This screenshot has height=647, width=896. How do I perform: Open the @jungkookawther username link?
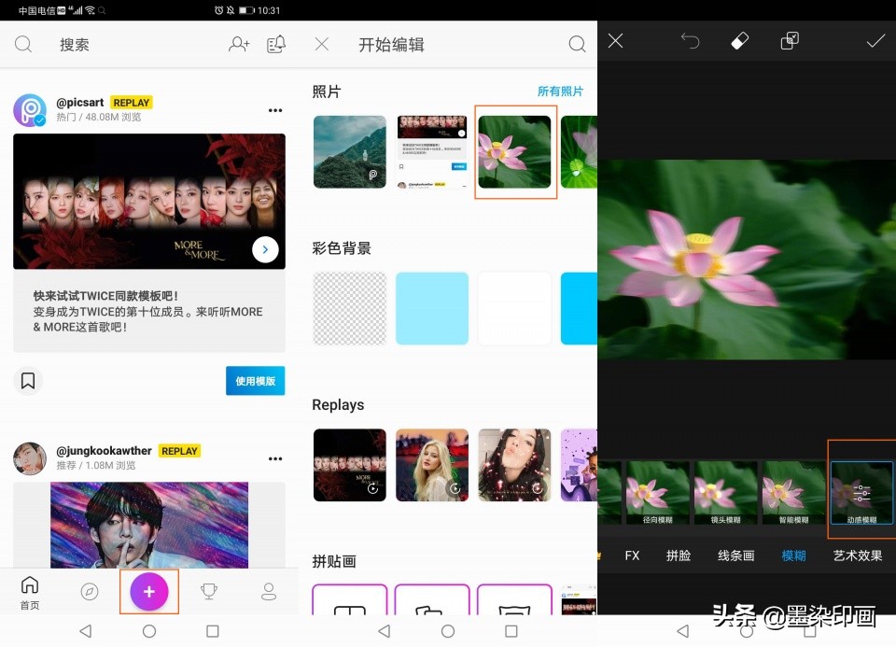click(x=104, y=451)
